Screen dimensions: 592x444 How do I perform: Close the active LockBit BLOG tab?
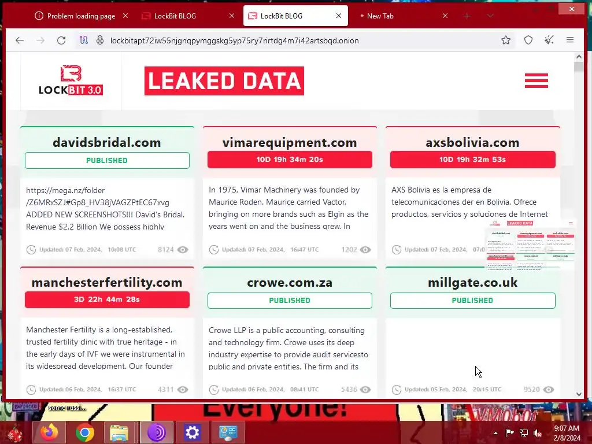click(339, 16)
